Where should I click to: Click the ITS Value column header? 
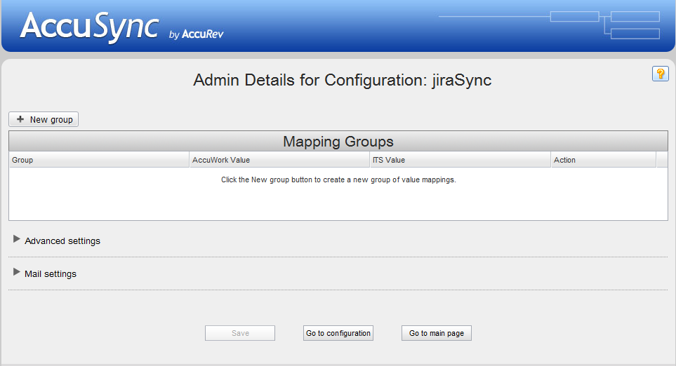click(x=460, y=160)
